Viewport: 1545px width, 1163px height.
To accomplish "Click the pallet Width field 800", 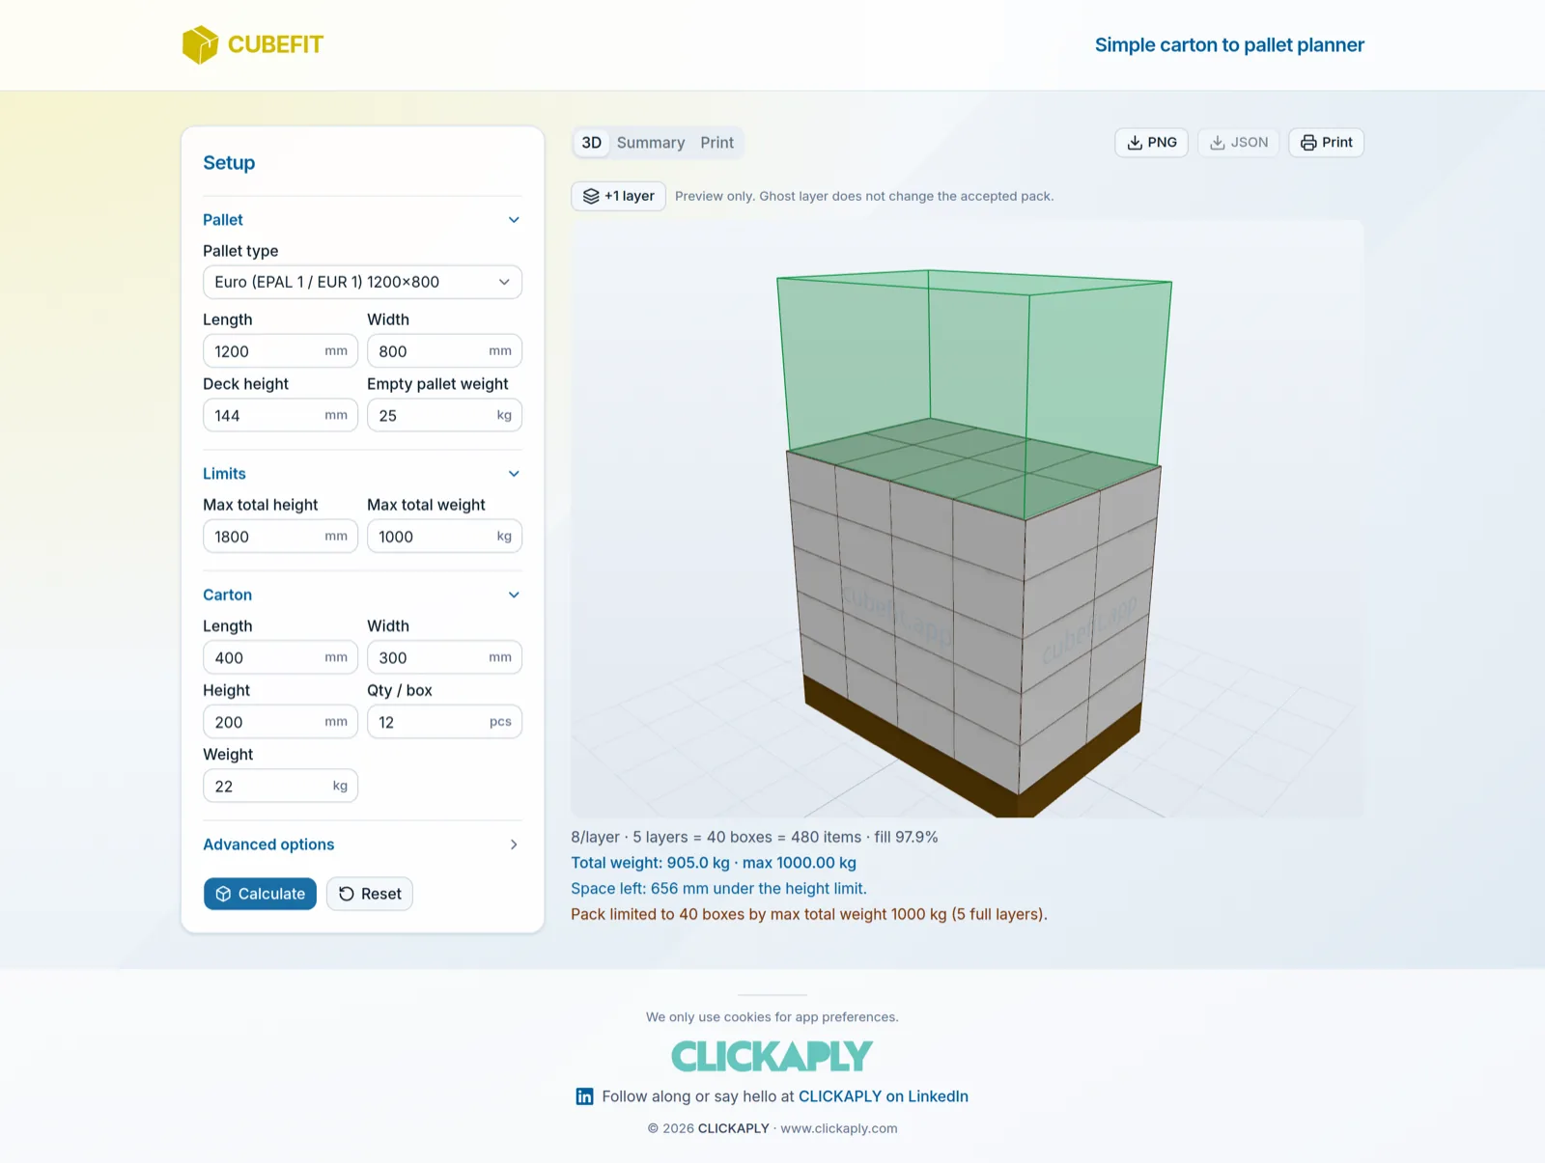I will [444, 351].
